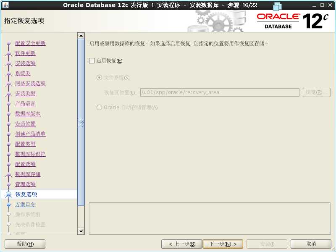Click the disabled 先决条件检查 step
Viewport: 336px width, 252px height.
point(30,224)
